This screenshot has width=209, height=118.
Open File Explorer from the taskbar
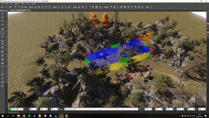(x=19, y=116)
